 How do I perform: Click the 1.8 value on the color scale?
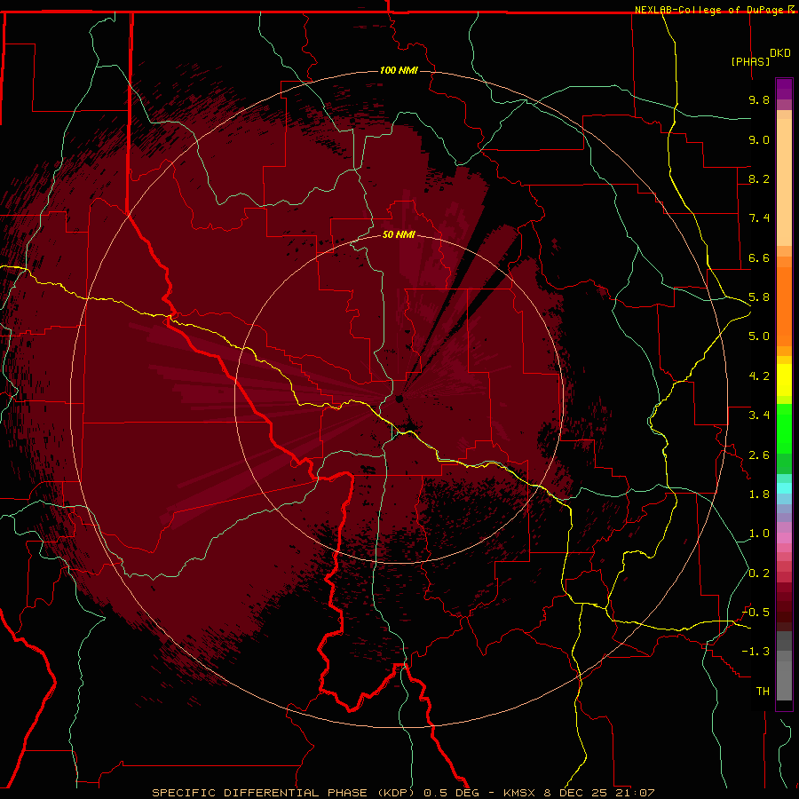[x=759, y=494]
